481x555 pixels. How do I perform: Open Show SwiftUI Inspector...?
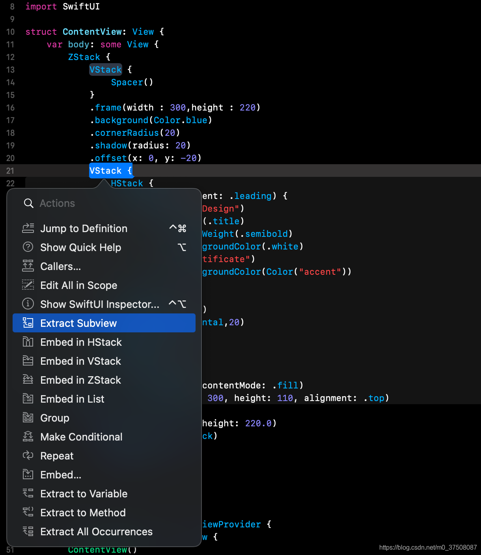(x=104, y=304)
